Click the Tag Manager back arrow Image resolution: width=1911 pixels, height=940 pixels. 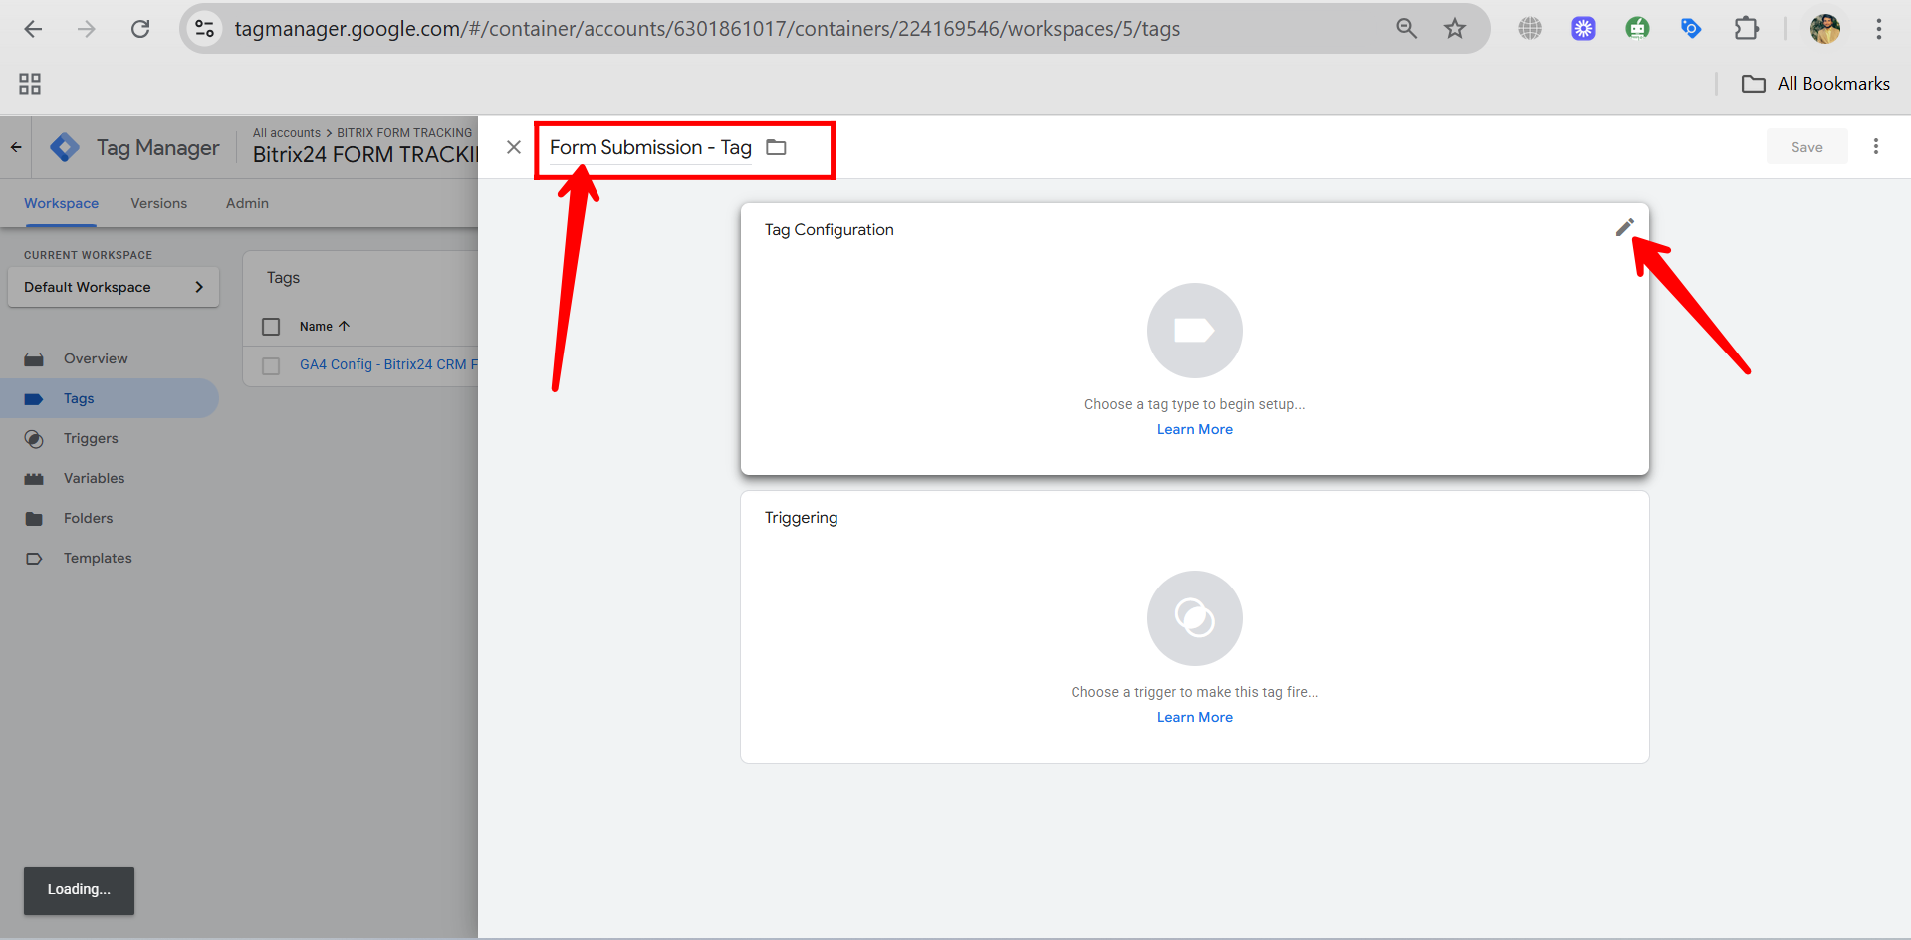16,147
